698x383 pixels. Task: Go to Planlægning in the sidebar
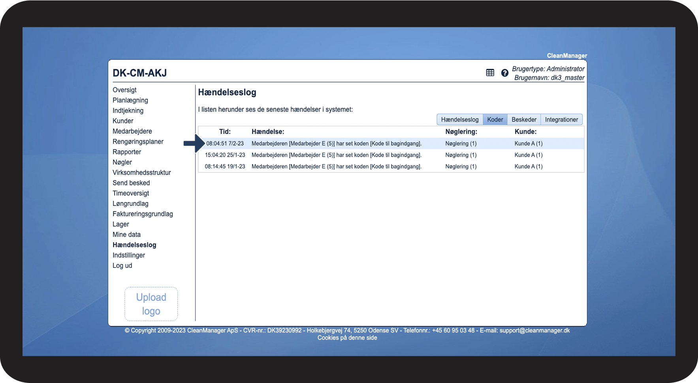[130, 100]
